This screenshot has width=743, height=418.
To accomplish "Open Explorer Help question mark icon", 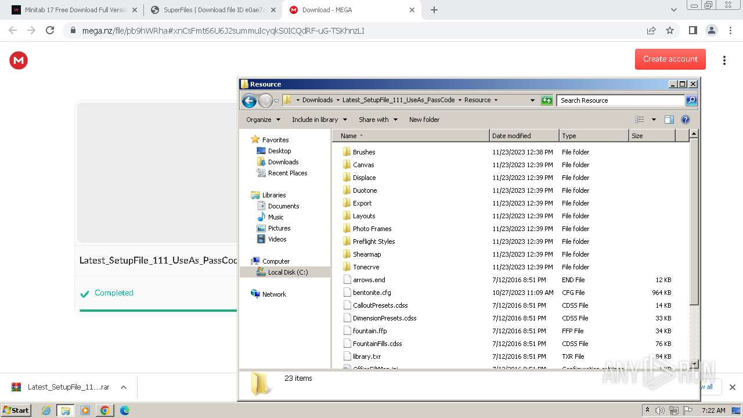I will click(686, 120).
